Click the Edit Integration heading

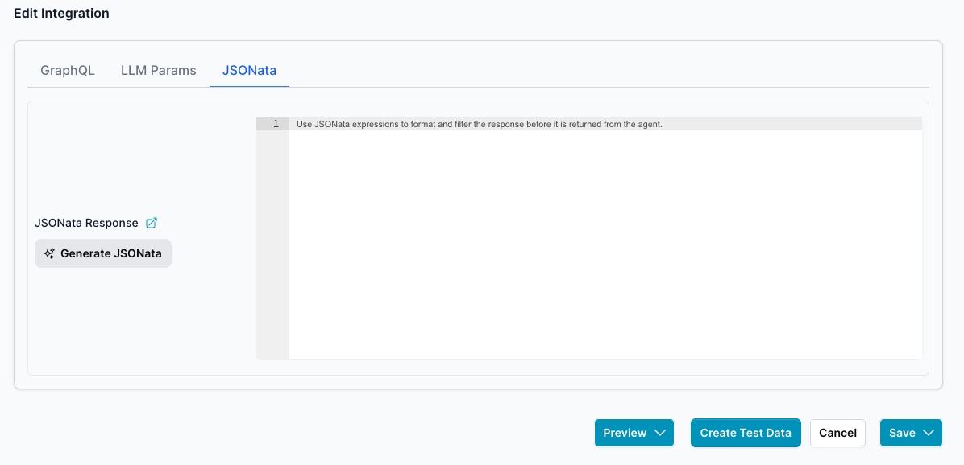click(61, 14)
